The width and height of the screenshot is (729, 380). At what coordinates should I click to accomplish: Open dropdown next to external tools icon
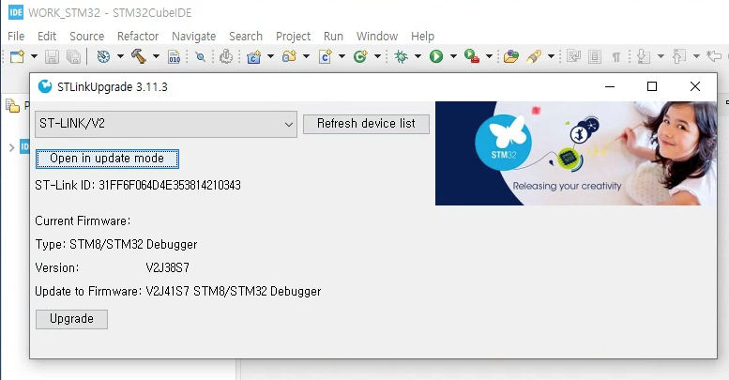(489, 56)
